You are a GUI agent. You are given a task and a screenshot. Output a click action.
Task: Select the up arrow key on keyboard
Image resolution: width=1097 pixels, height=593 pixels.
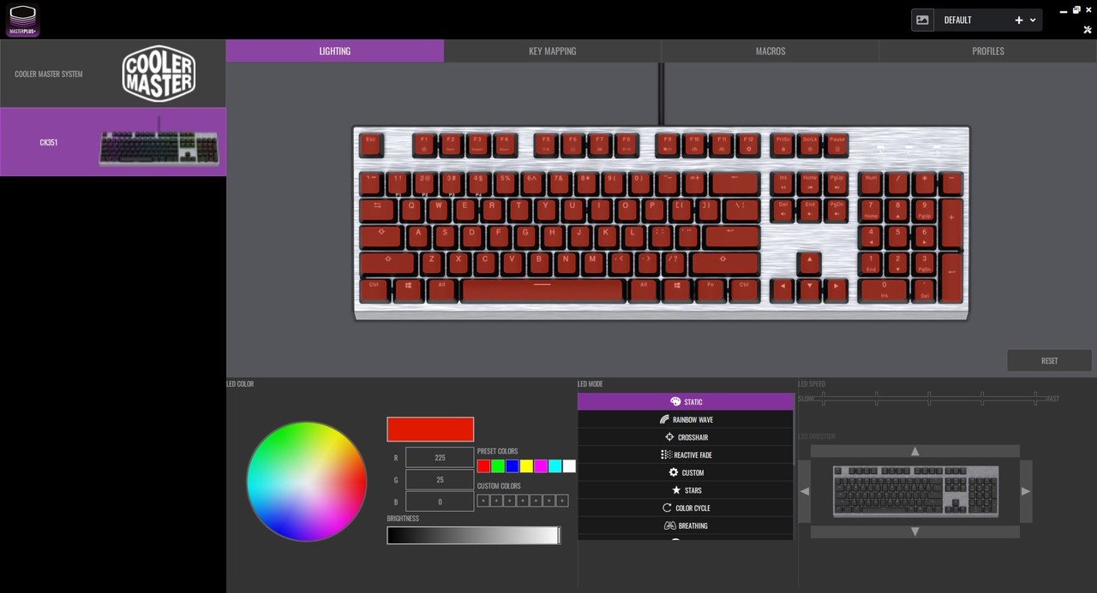(809, 263)
